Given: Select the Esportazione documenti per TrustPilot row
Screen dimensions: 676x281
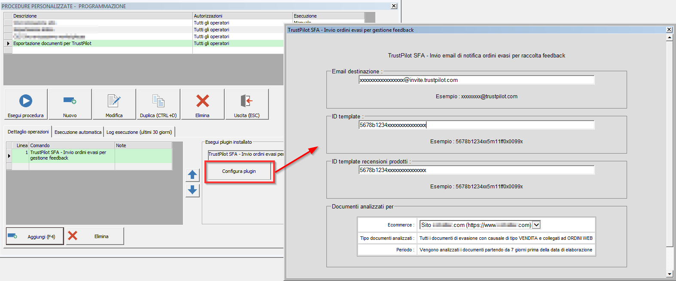Looking at the screenshot, I should pyautogui.click(x=52, y=43).
